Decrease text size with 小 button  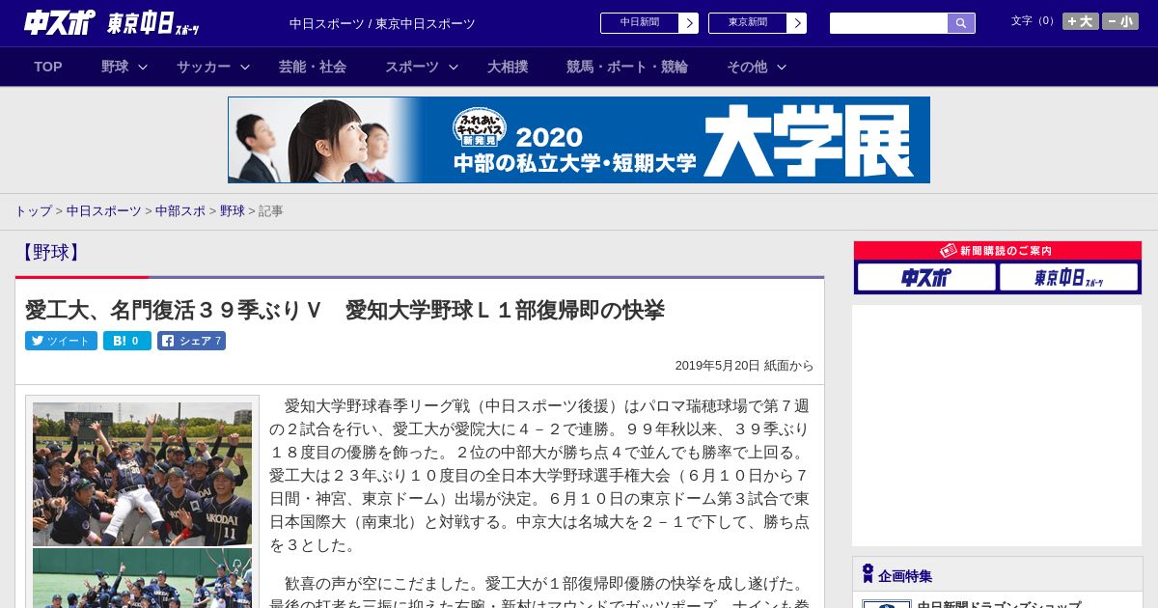(1120, 21)
